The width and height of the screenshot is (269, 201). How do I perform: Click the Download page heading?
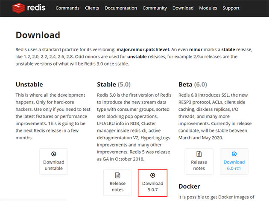tap(38, 35)
